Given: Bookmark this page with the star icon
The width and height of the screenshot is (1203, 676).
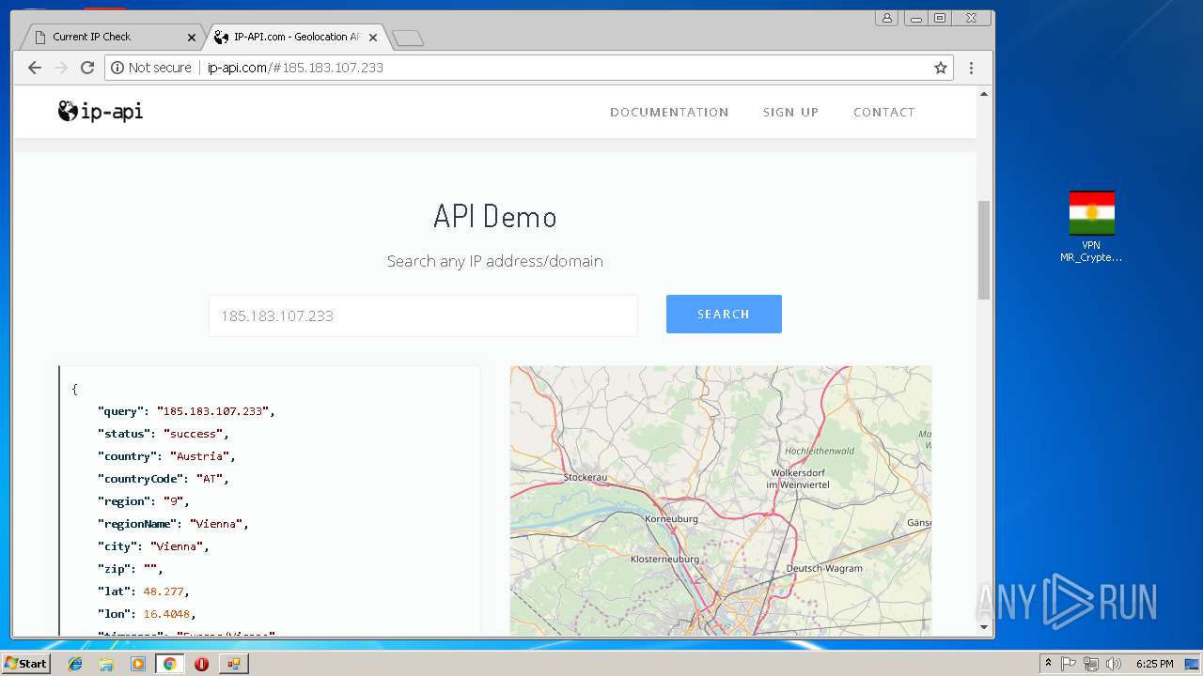Looking at the screenshot, I should pos(940,68).
